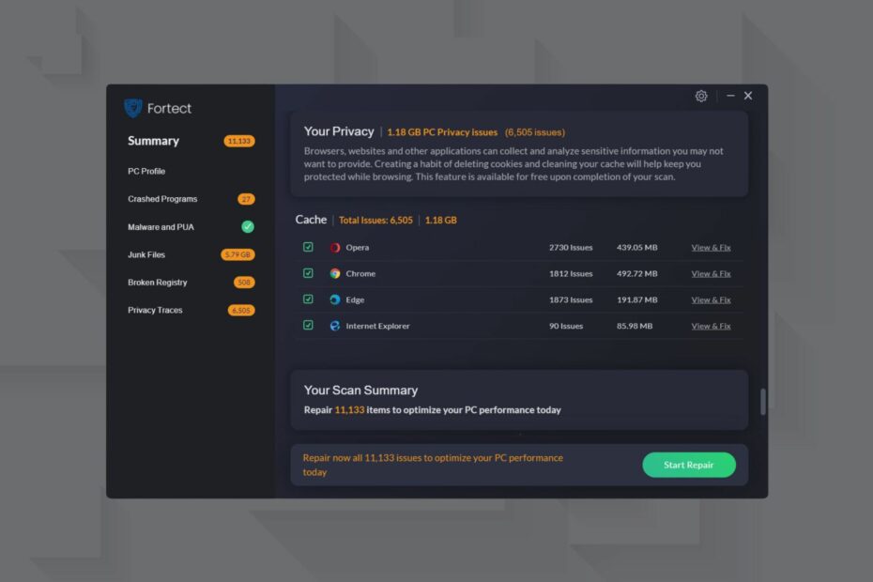Click the "2730 Issues" count for Opera

coord(571,247)
